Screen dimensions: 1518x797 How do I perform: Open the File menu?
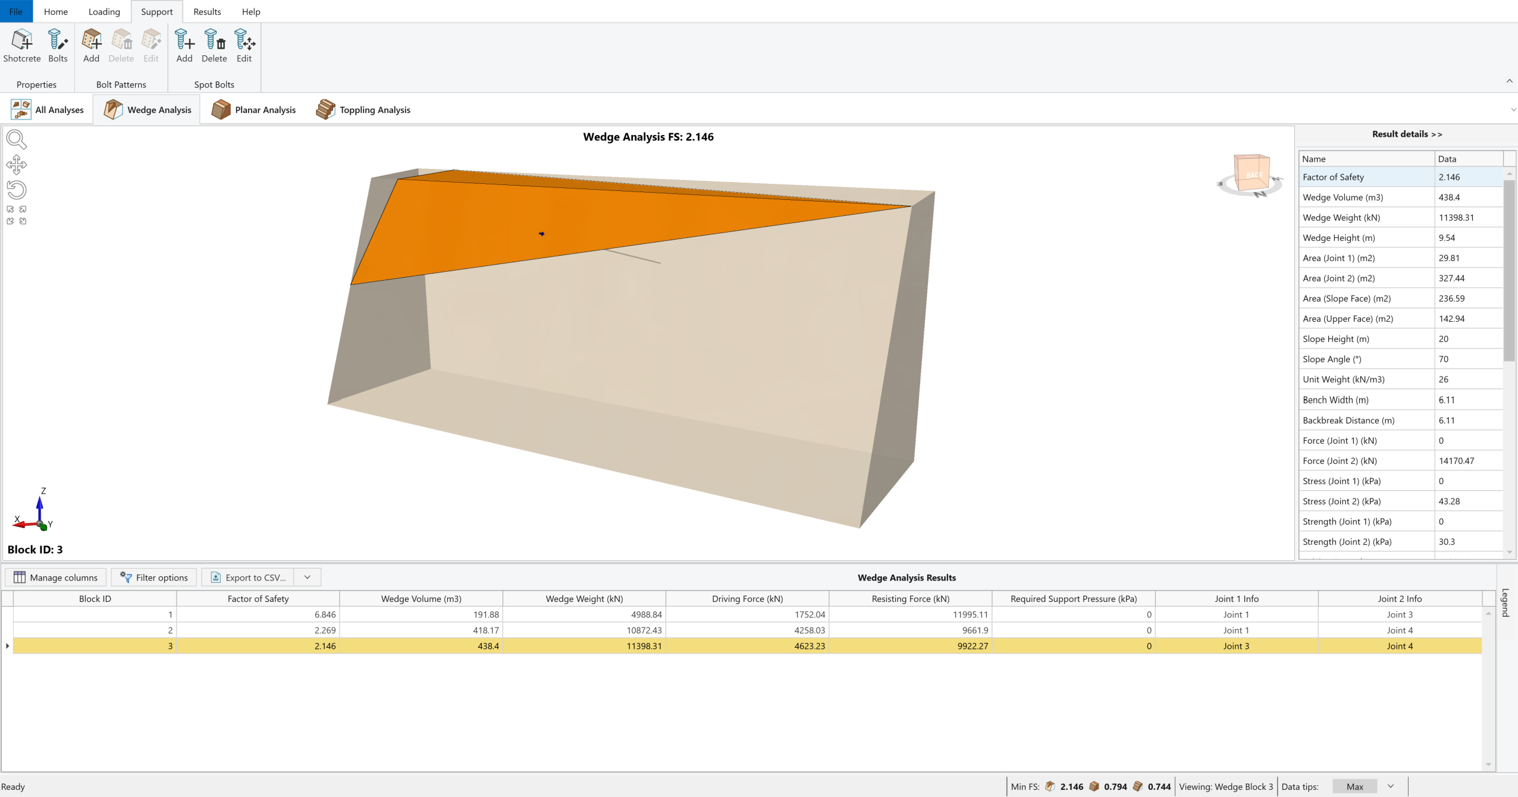point(16,11)
